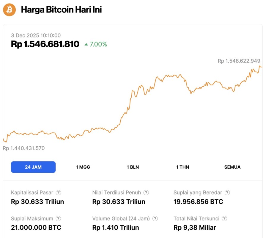
Task: Click the current price Rp 1.546.681.810
Action: [45, 44]
